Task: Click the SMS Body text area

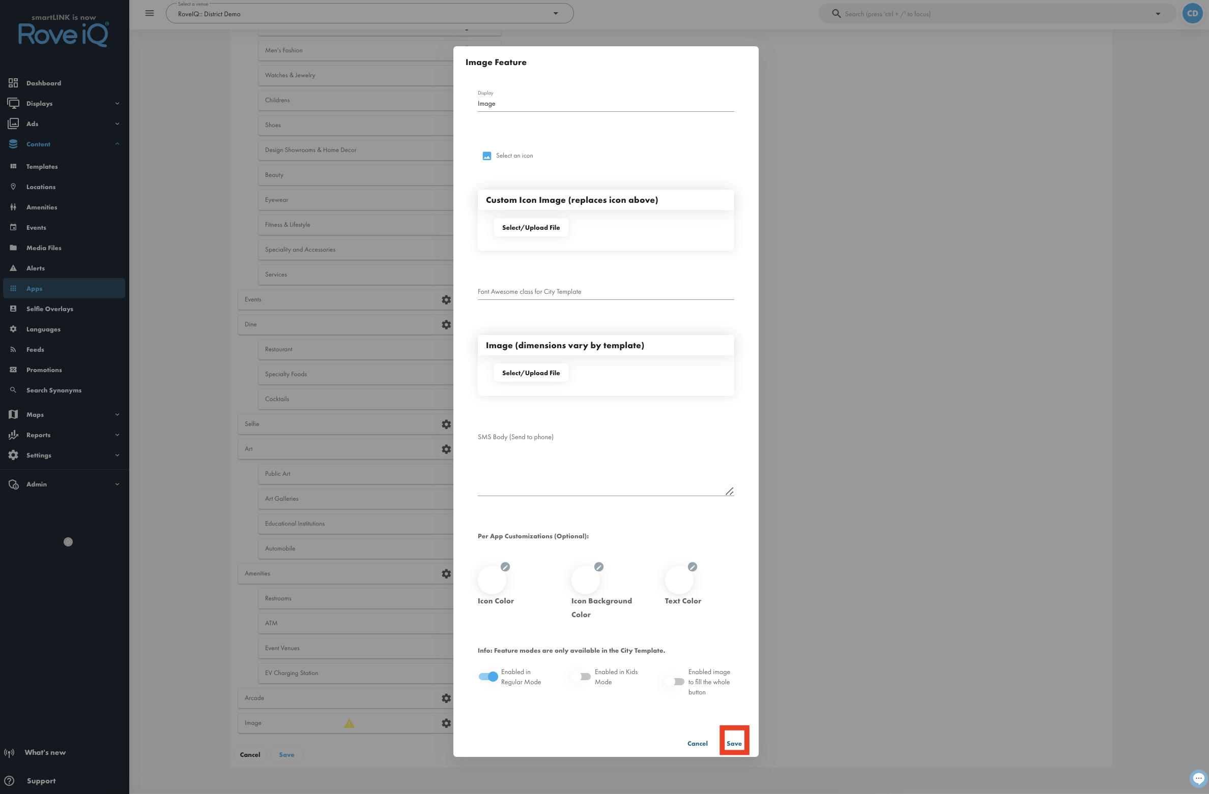Action: (x=606, y=469)
